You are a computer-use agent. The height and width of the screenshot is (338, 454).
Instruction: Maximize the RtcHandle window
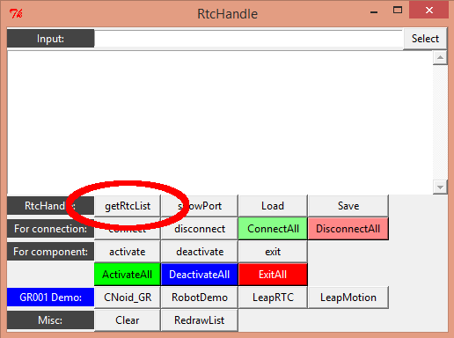tap(398, 11)
